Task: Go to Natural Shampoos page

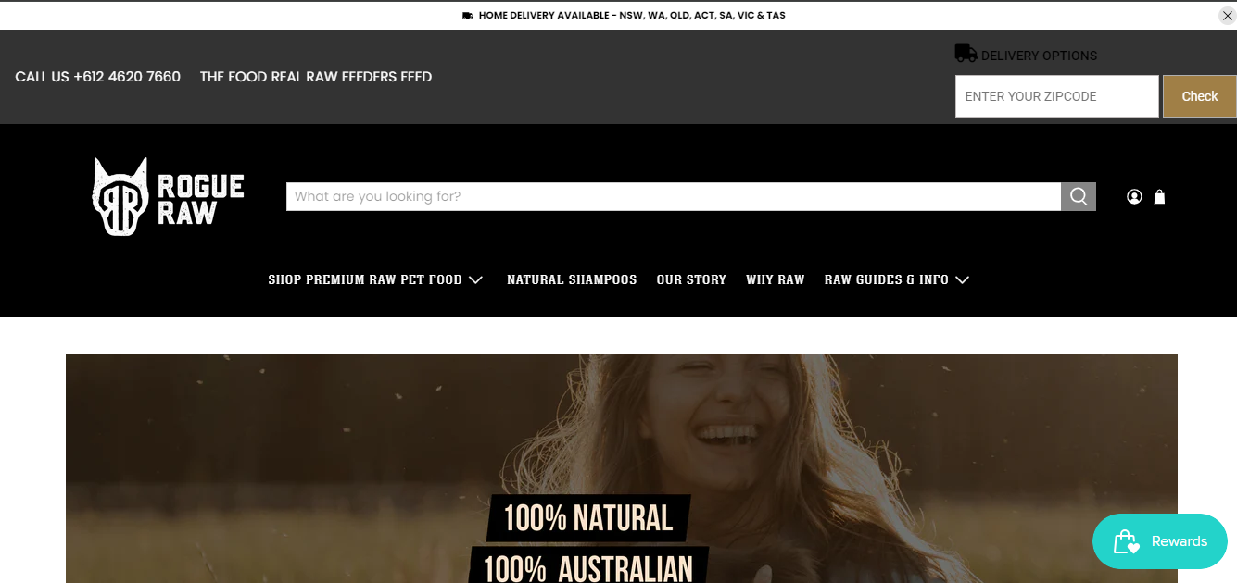Action: tap(572, 279)
